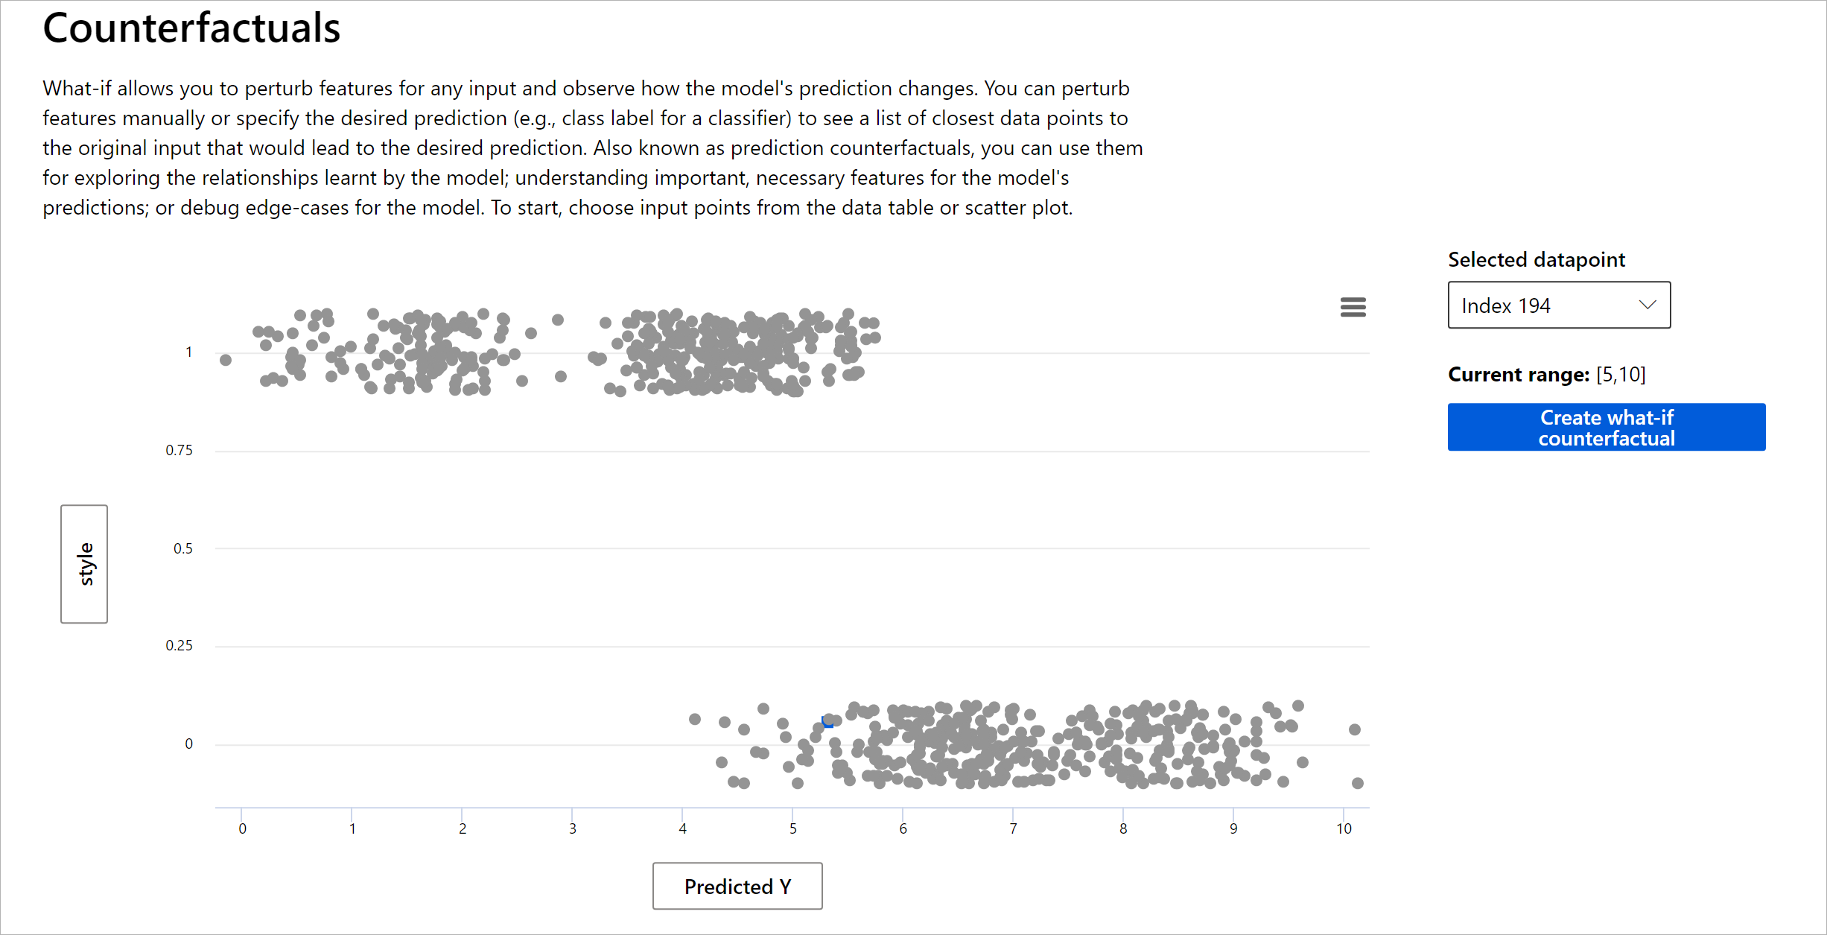Open the Predicted Y x-axis selector
1827x935 pixels.
click(737, 886)
